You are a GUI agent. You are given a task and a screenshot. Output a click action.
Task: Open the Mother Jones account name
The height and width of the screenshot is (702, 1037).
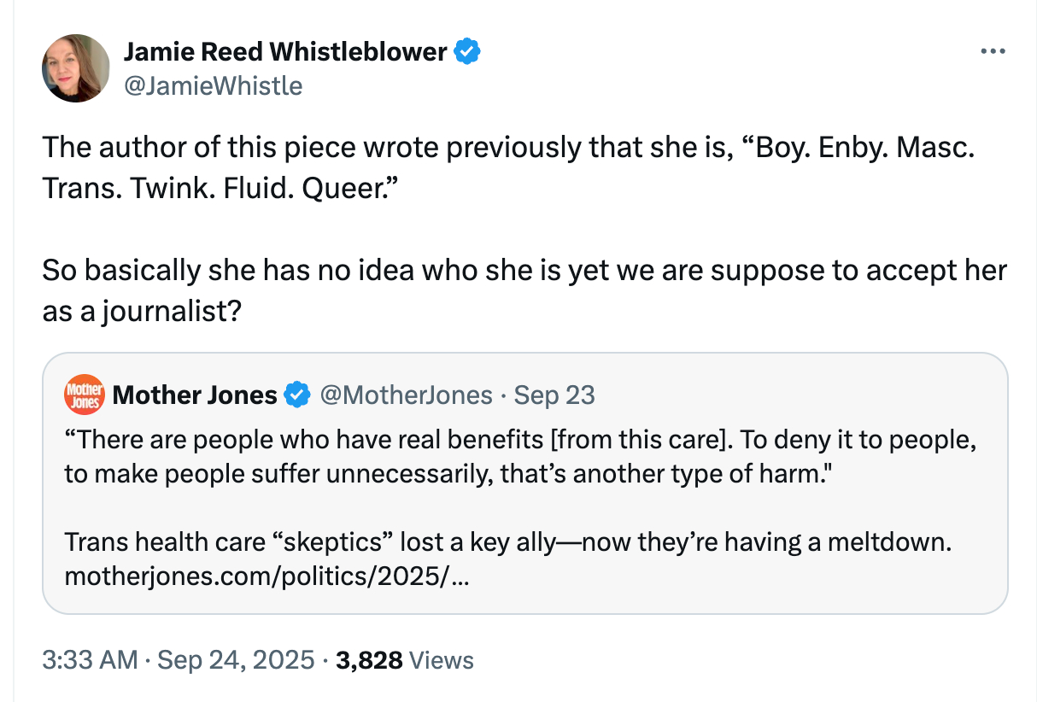coord(195,395)
